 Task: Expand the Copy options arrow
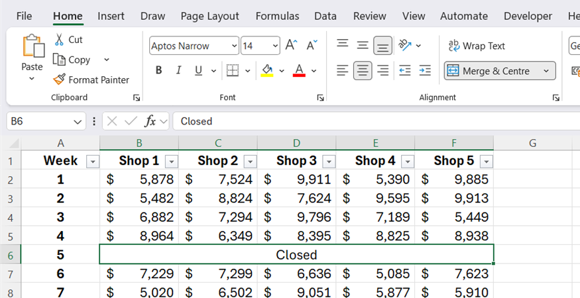[x=107, y=60]
